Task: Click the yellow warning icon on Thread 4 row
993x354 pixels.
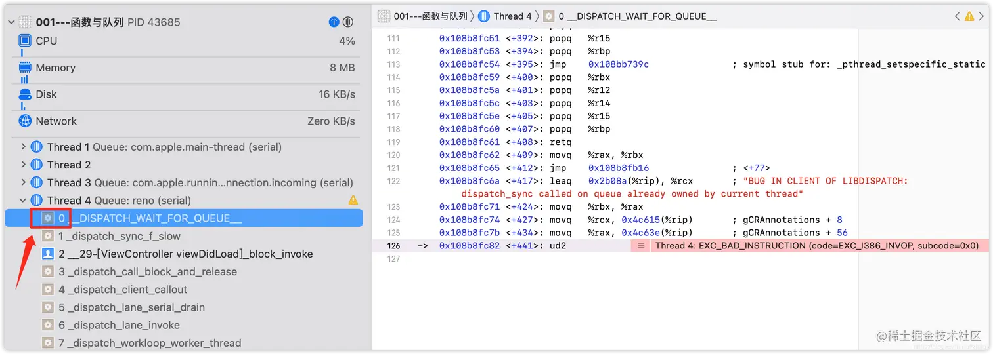Action: click(x=353, y=200)
